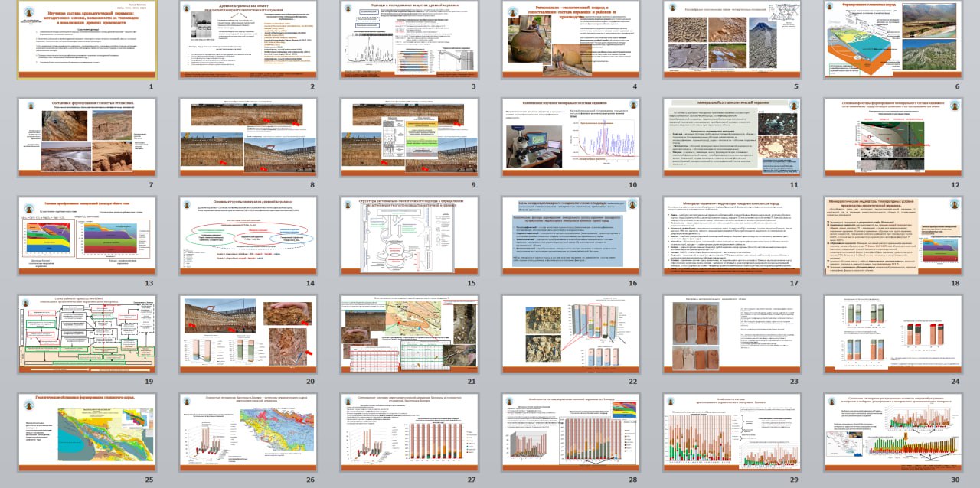Image resolution: width=980 pixels, height=488 pixels.
Task: Select slide 29 with multiple bar charts
Action: pos(732,432)
